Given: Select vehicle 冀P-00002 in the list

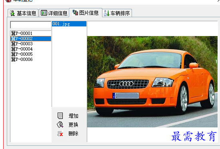Looking at the screenshot, I should [x=31, y=38].
